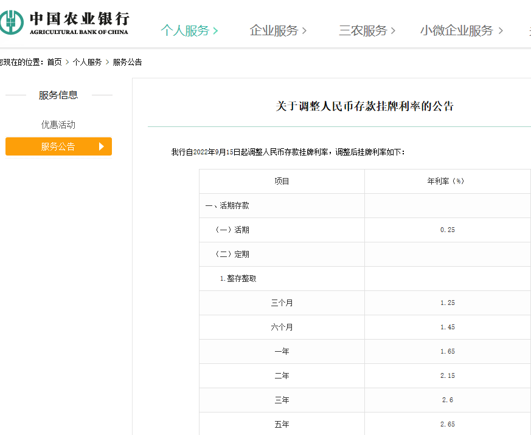Click the green ABC emblem icon

tap(12, 23)
